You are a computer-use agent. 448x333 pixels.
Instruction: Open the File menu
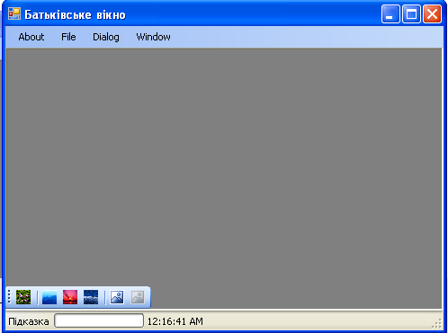68,37
